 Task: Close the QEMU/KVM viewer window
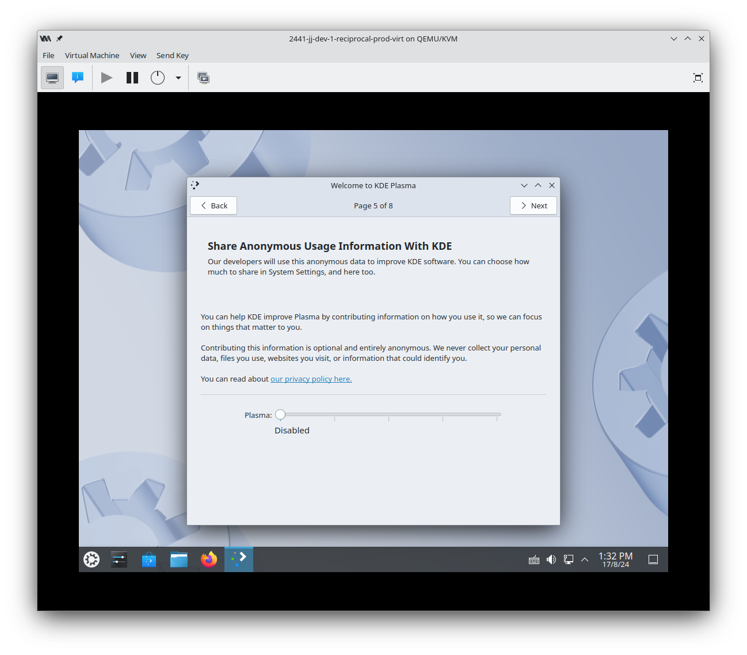click(x=702, y=39)
